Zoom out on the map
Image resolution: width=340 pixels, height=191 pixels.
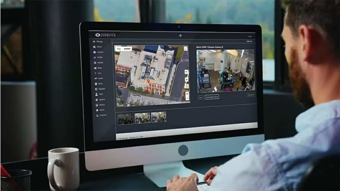[187, 98]
